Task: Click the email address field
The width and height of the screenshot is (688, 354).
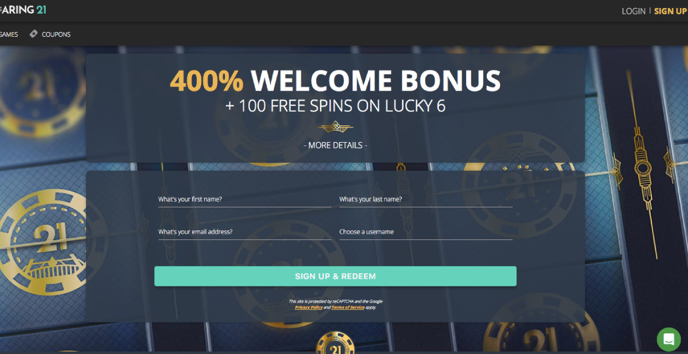Action: [245, 232]
